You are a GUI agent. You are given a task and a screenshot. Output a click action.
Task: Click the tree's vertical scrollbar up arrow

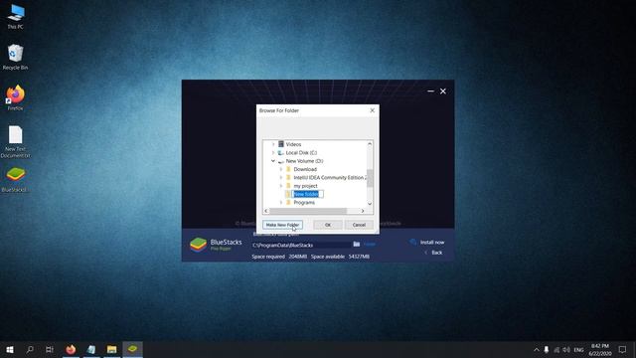click(x=370, y=144)
